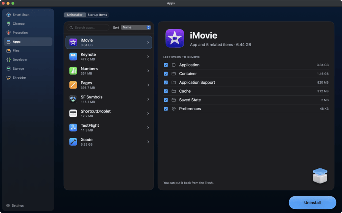Click the Xcode hammer icon
The image size is (342, 213).
[73, 142]
